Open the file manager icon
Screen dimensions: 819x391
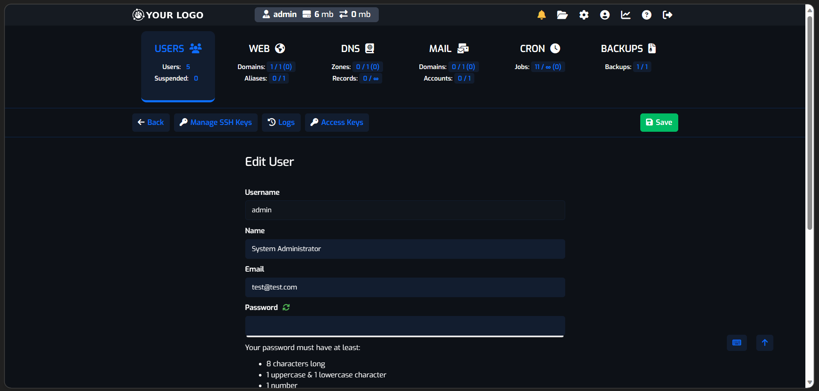point(562,14)
